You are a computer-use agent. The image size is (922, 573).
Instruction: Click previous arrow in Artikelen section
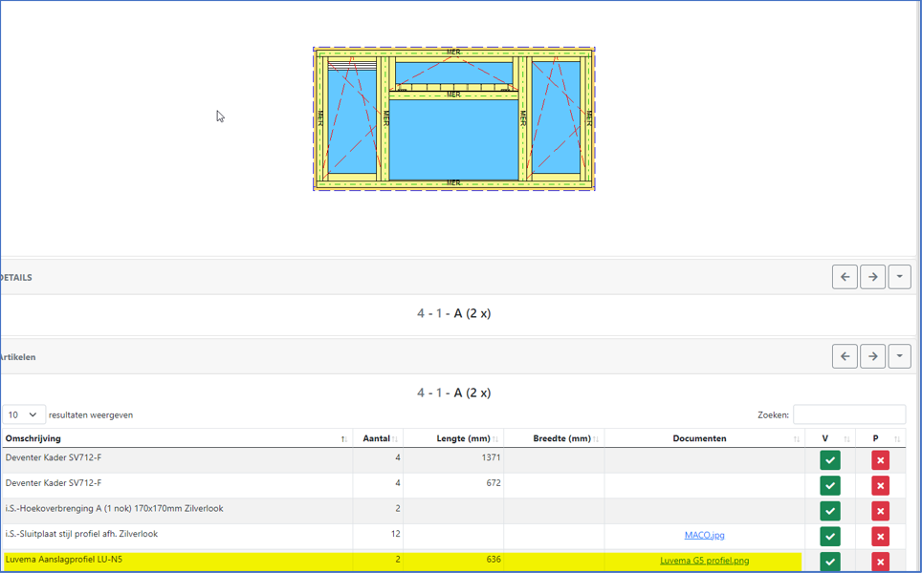tap(845, 356)
